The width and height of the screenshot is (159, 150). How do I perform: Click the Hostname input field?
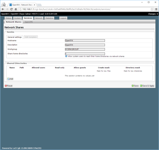point(85,41)
